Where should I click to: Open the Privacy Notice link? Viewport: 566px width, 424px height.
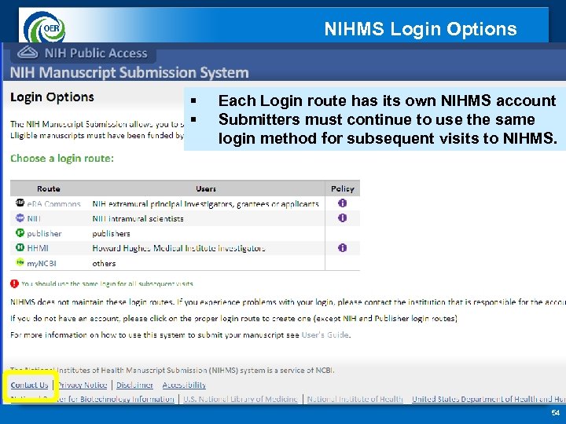tap(83, 385)
